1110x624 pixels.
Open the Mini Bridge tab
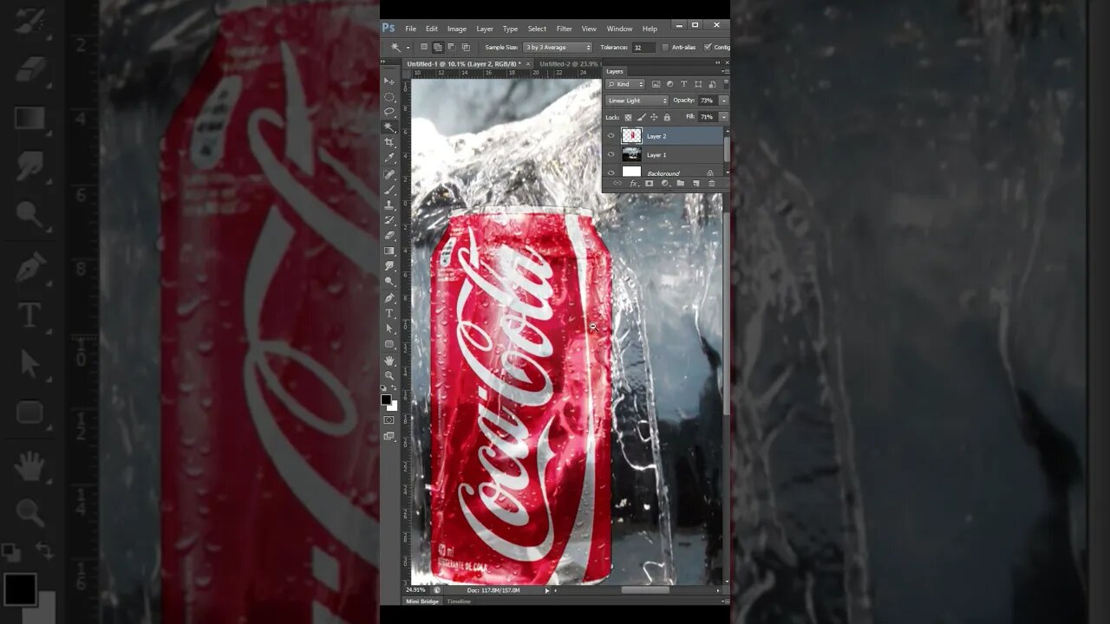tap(423, 601)
